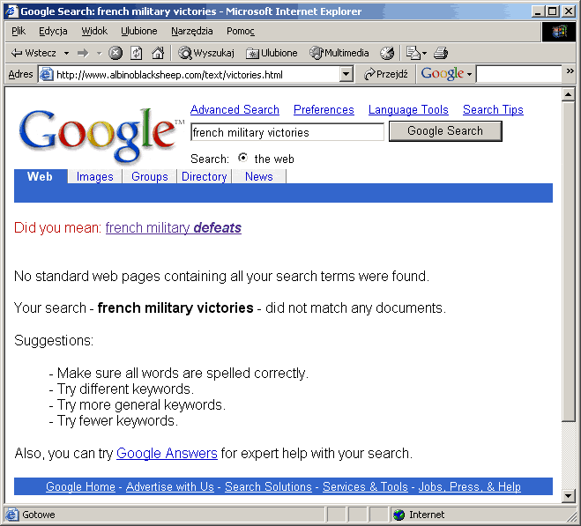581x526 pixels.
Task: Go to the Home page icon
Action: coord(158,53)
